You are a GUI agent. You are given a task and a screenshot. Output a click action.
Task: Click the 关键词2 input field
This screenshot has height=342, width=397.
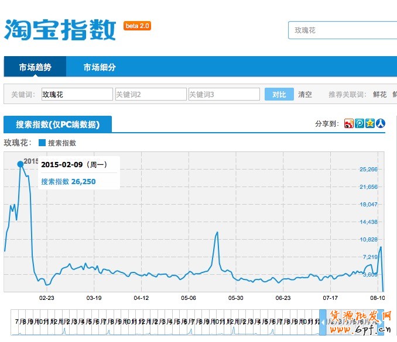(x=150, y=94)
